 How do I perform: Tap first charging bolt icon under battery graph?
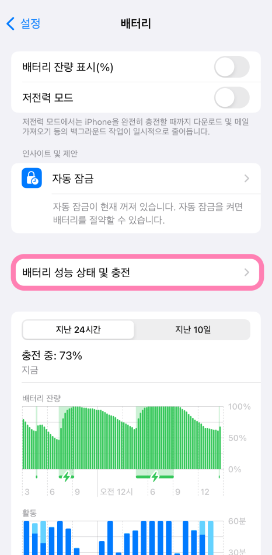click(66, 477)
